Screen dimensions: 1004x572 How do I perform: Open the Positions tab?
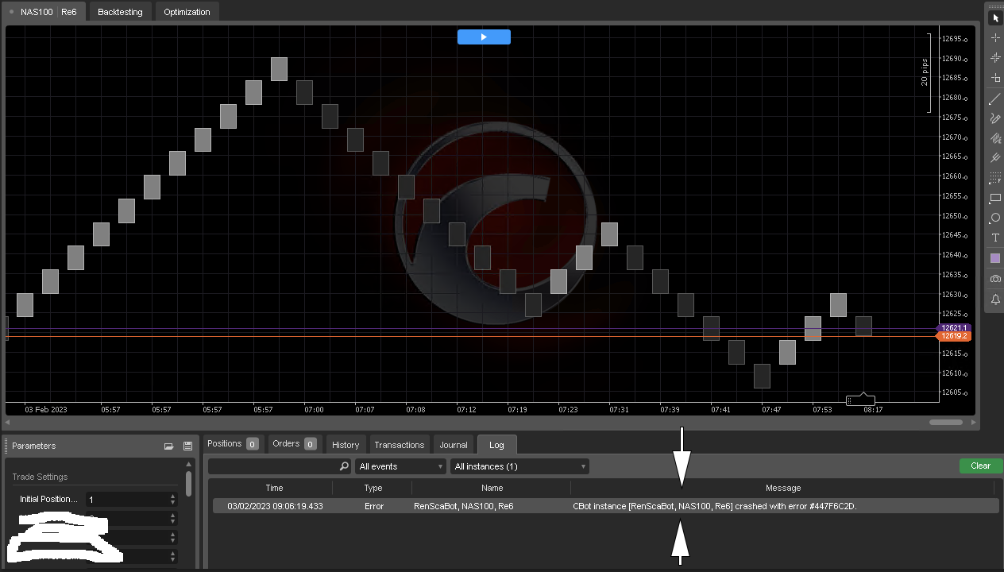tap(232, 444)
